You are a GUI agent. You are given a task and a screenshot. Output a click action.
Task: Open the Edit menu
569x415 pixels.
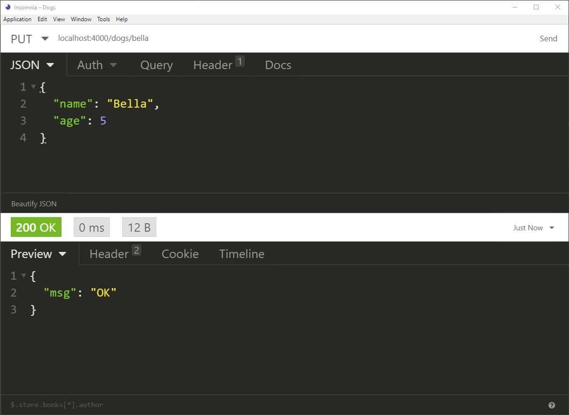click(42, 19)
